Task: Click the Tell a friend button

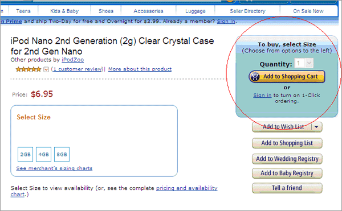Action: (x=287, y=188)
